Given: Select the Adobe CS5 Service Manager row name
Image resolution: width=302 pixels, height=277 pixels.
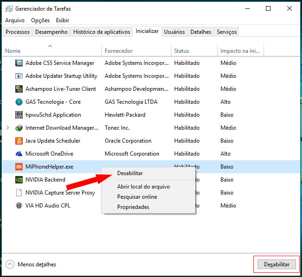Looking at the screenshot, I should click(60, 63).
